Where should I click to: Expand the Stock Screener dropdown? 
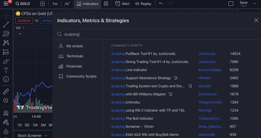pyautogui.click(x=32, y=135)
